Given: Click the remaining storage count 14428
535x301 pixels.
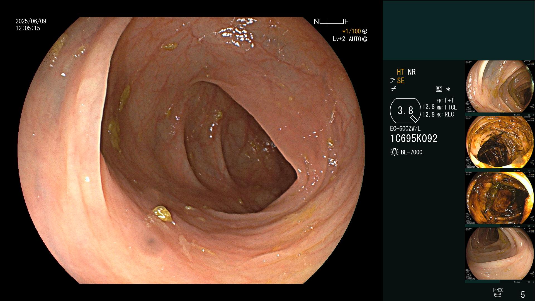Looking at the screenshot, I should pyautogui.click(x=498, y=290).
